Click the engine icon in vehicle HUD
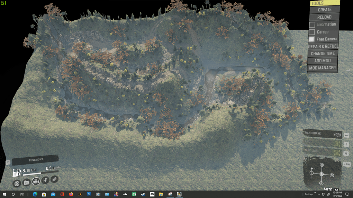Image resolution: width=353 pixels, height=198 pixels. click(x=36, y=181)
